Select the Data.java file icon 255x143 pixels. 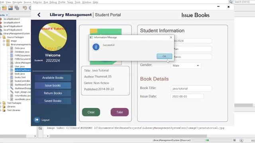tap(12, 48)
